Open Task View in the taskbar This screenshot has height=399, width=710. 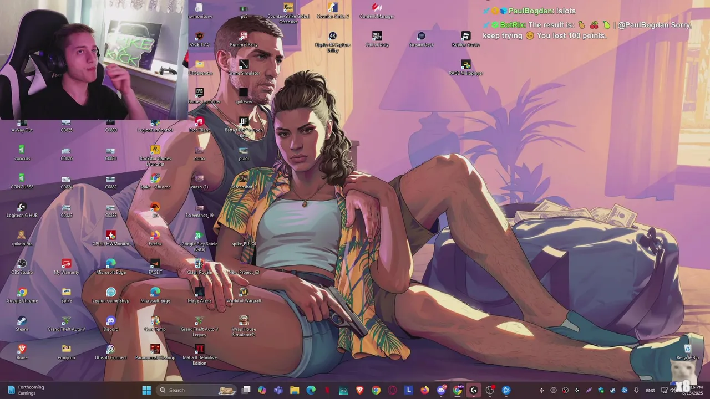click(246, 390)
